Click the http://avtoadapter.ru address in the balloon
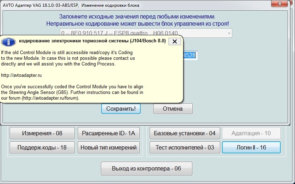 (21, 75)
